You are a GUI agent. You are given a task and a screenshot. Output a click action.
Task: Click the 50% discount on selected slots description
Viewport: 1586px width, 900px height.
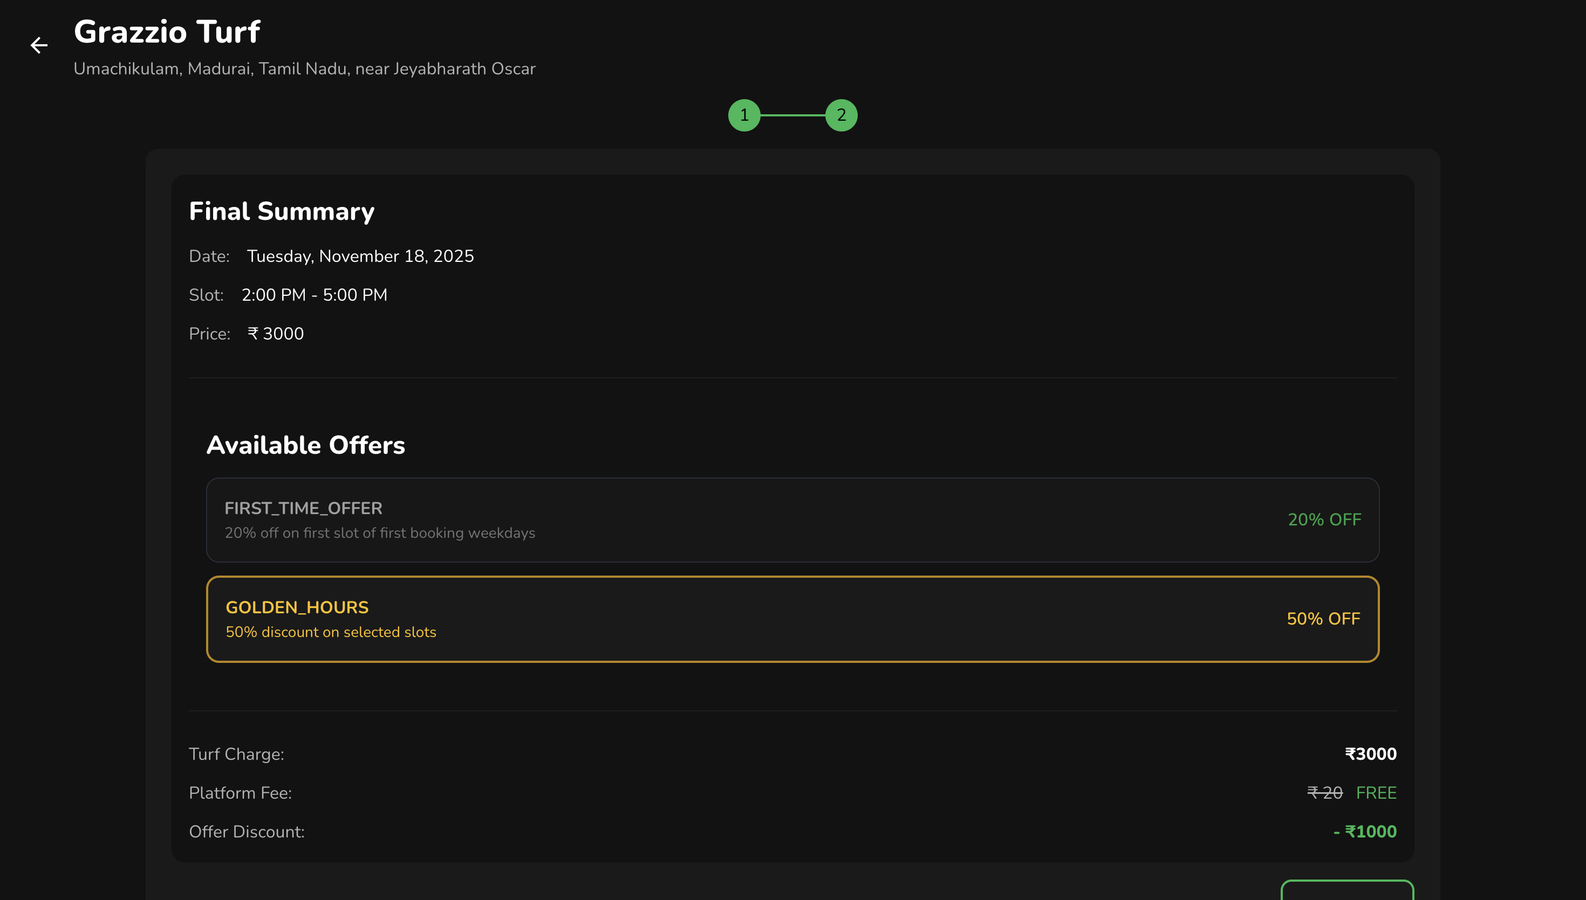[331, 632]
